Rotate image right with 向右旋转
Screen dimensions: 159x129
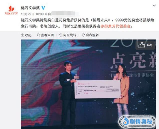(x=90, y=35)
